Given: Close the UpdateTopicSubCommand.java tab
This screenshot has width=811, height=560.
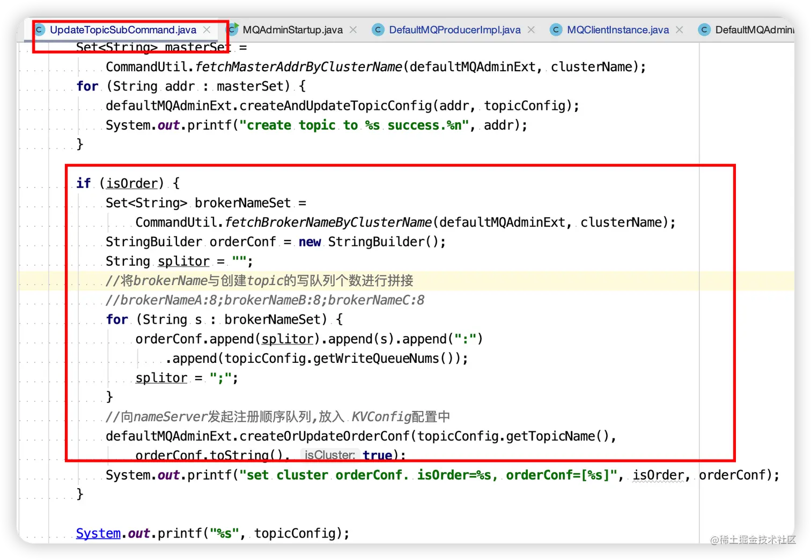Looking at the screenshot, I should [207, 30].
